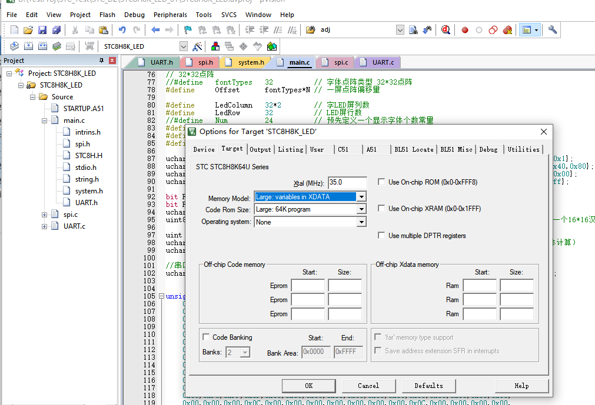Click OK in the Options dialog
595x405 pixels.
coord(309,386)
